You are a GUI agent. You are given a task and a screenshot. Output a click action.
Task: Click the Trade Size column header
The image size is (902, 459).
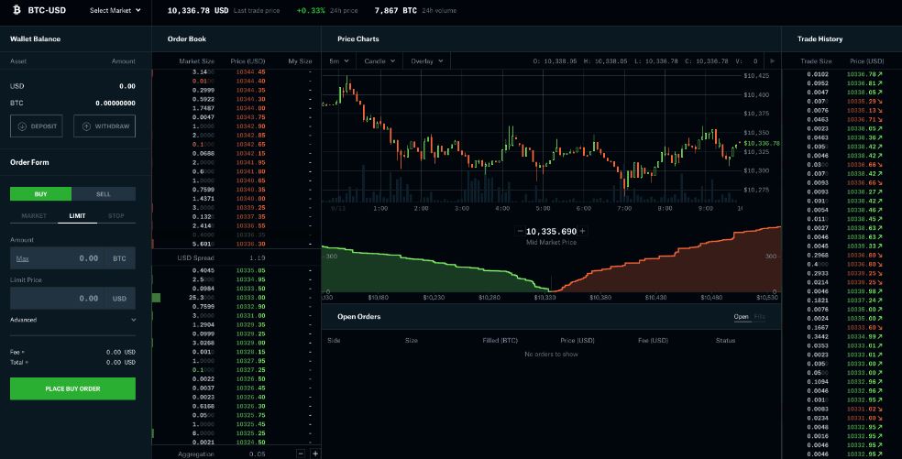coord(816,61)
